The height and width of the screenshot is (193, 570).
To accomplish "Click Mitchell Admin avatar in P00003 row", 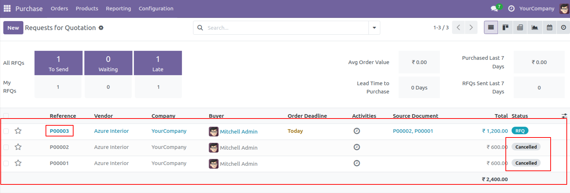I will click(213, 131).
